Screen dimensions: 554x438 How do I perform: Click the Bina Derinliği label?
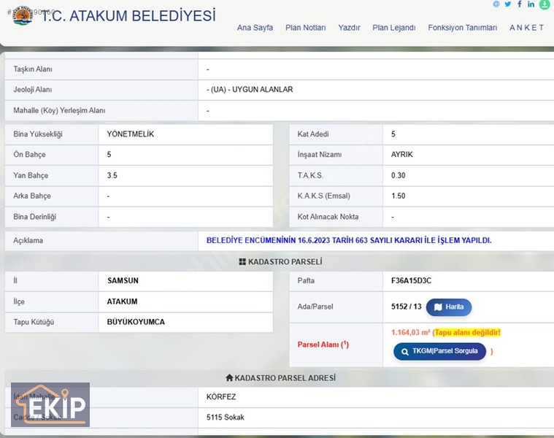34,217
